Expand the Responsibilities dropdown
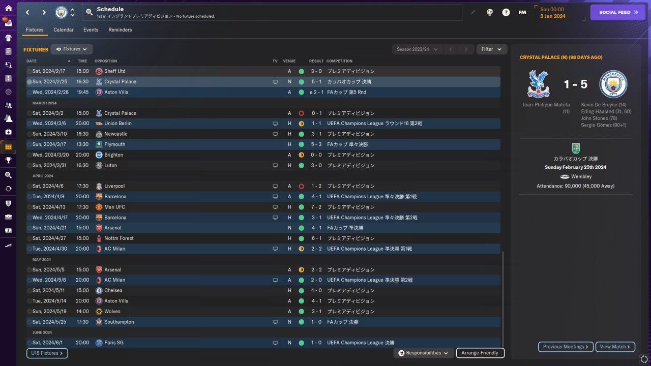 point(424,353)
